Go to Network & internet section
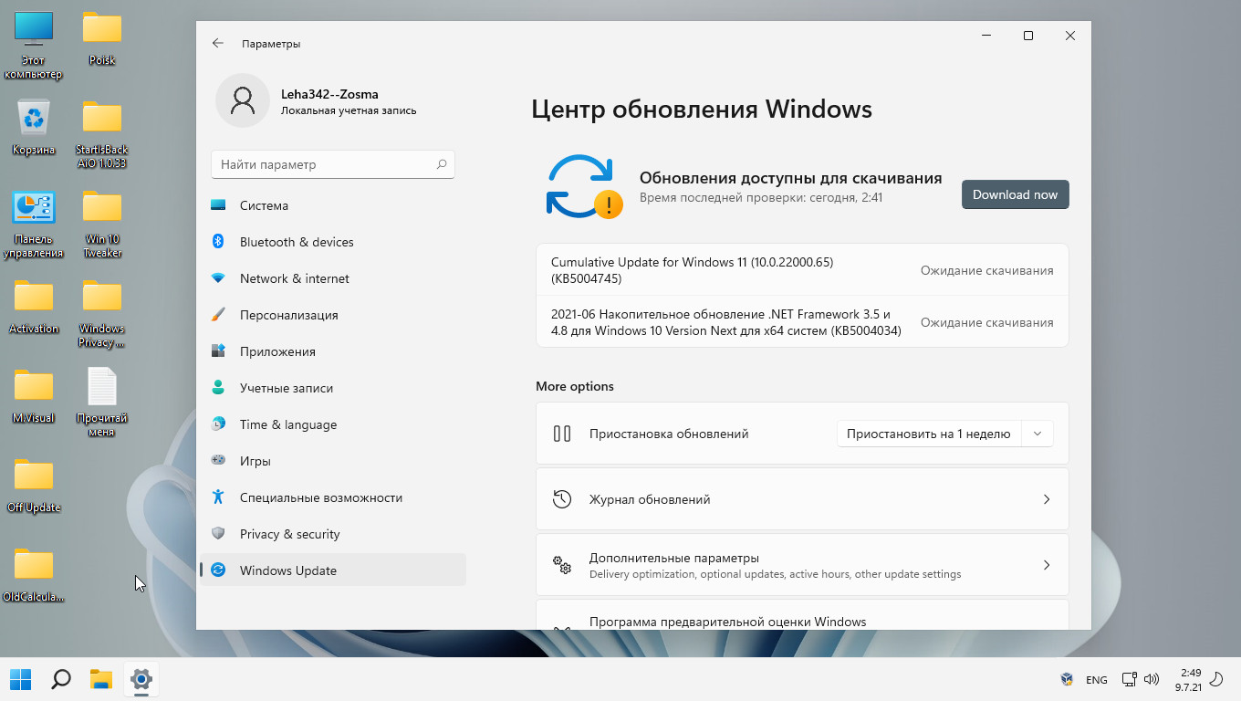The image size is (1241, 701). (x=332, y=278)
